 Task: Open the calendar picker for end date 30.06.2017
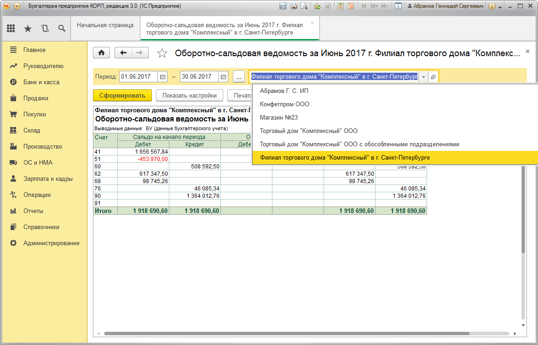(x=223, y=77)
